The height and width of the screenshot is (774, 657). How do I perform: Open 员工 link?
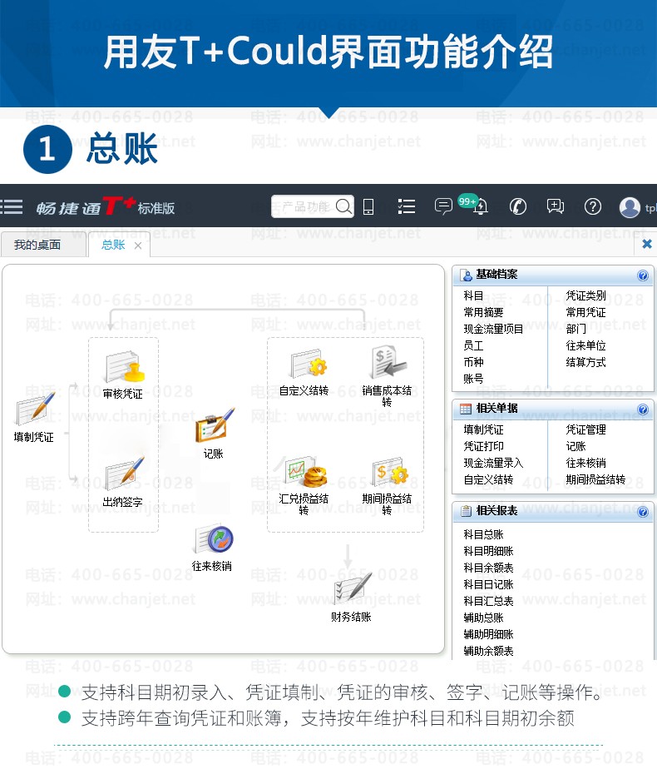coord(473,345)
